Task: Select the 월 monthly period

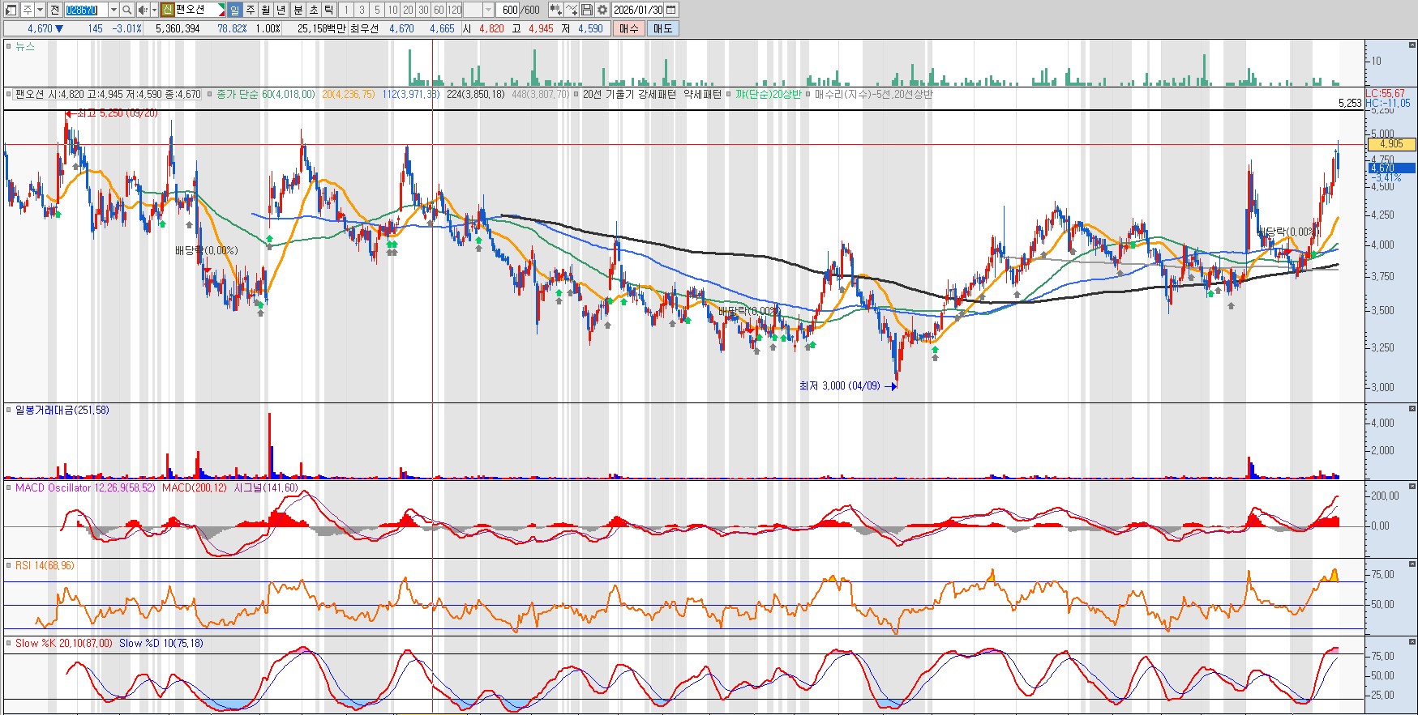Action: click(x=265, y=10)
